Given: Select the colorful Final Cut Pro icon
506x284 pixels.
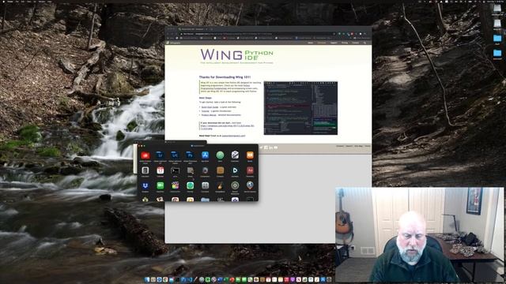Looking at the screenshot, I should coord(175,185).
